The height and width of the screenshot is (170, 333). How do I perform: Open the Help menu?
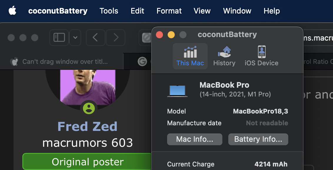(272, 11)
